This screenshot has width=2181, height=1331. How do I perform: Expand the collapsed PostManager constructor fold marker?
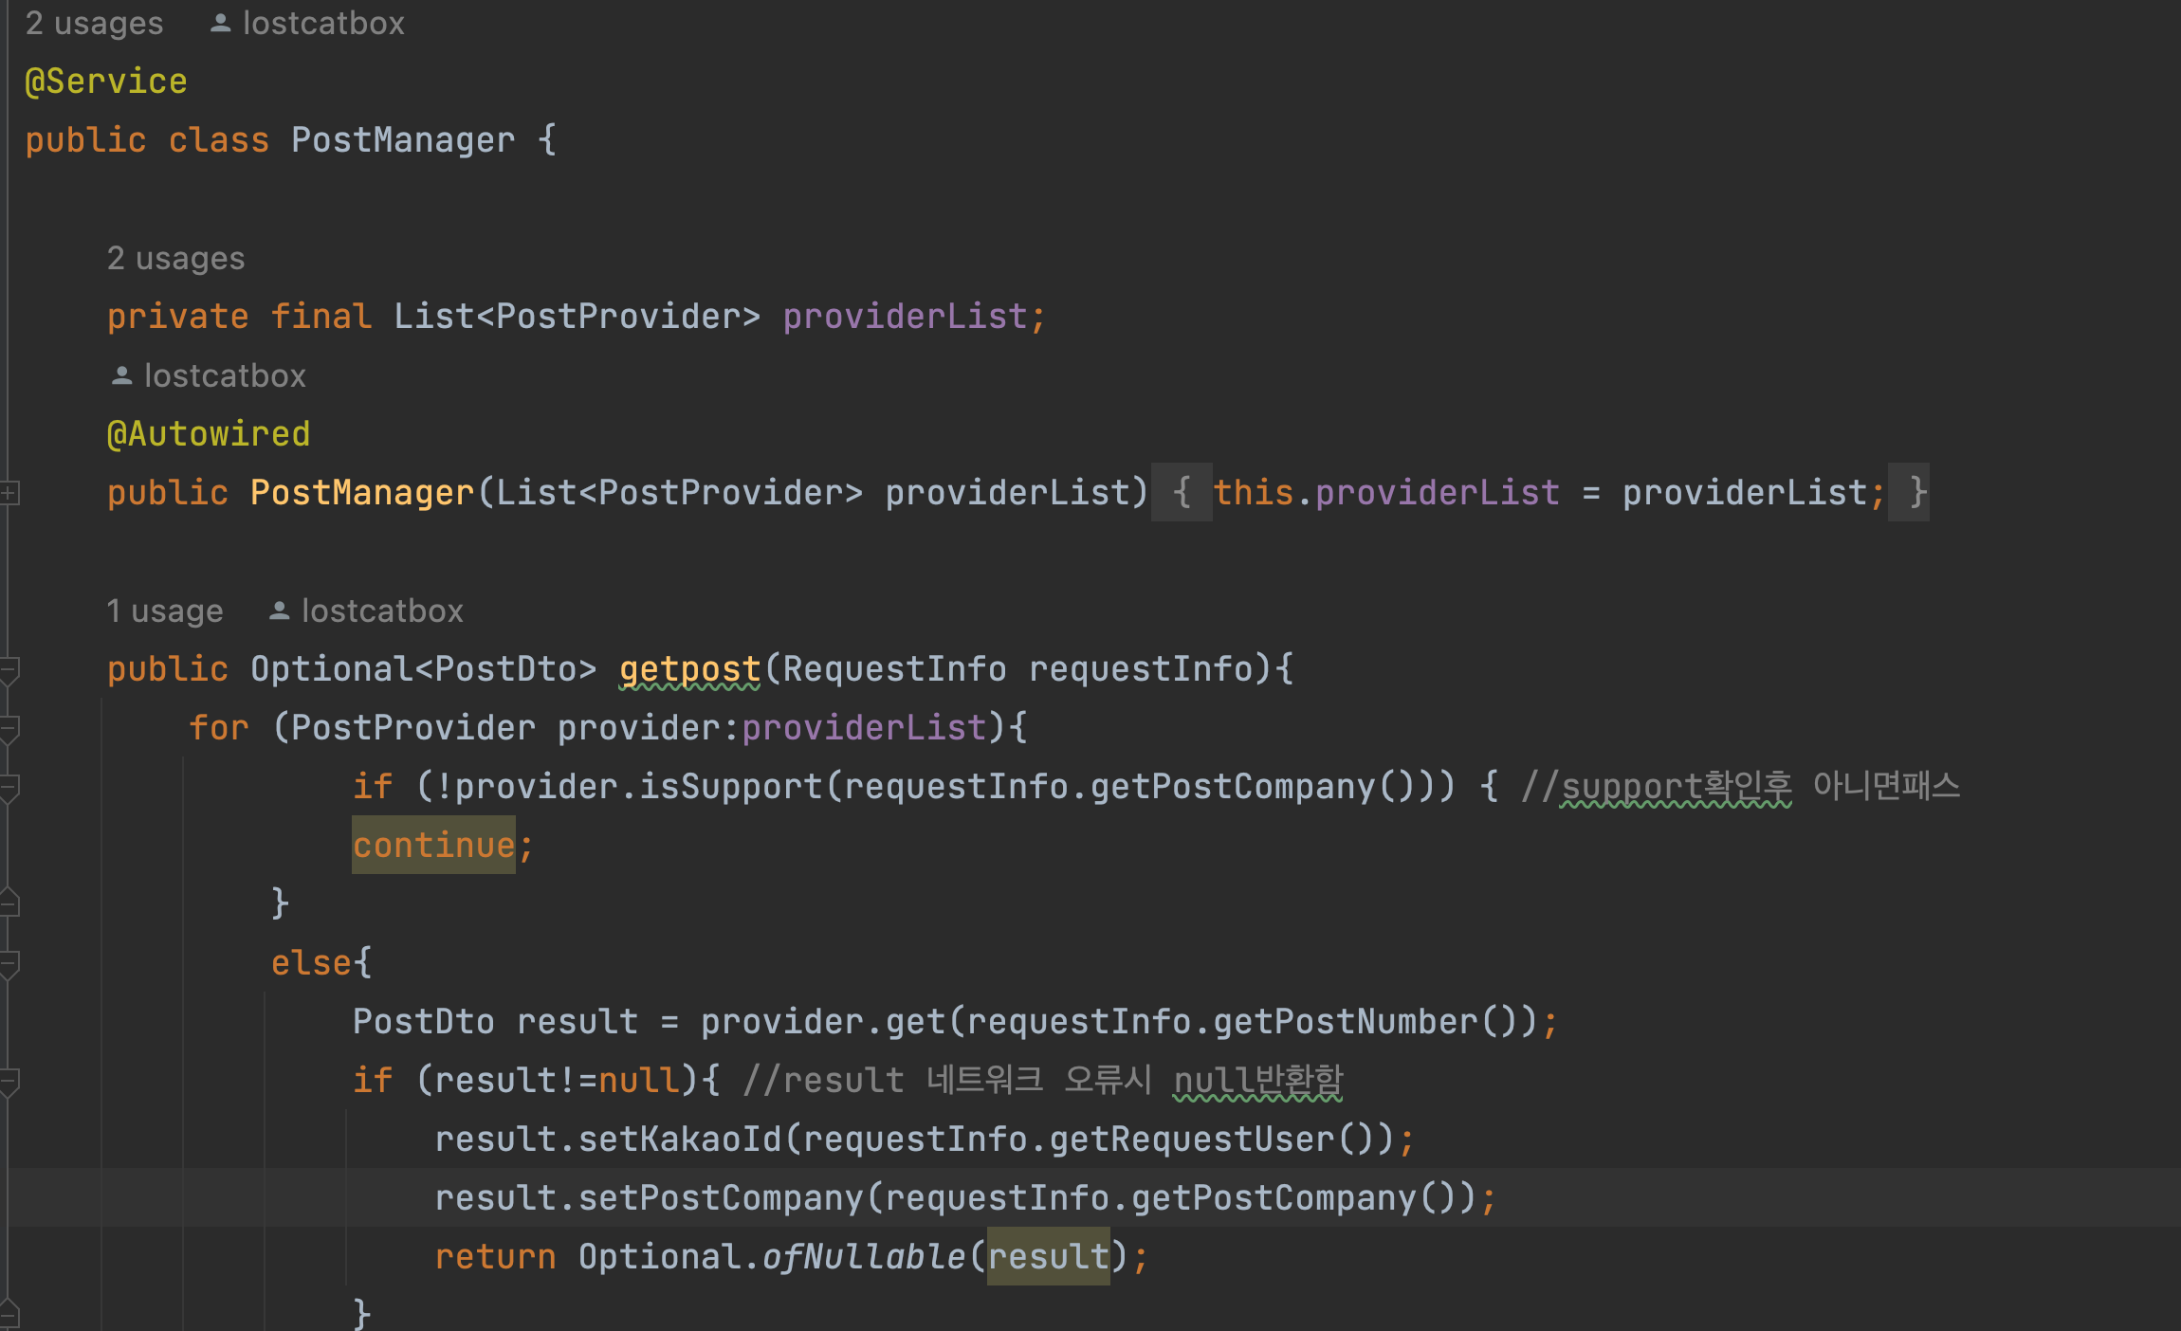[9, 492]
